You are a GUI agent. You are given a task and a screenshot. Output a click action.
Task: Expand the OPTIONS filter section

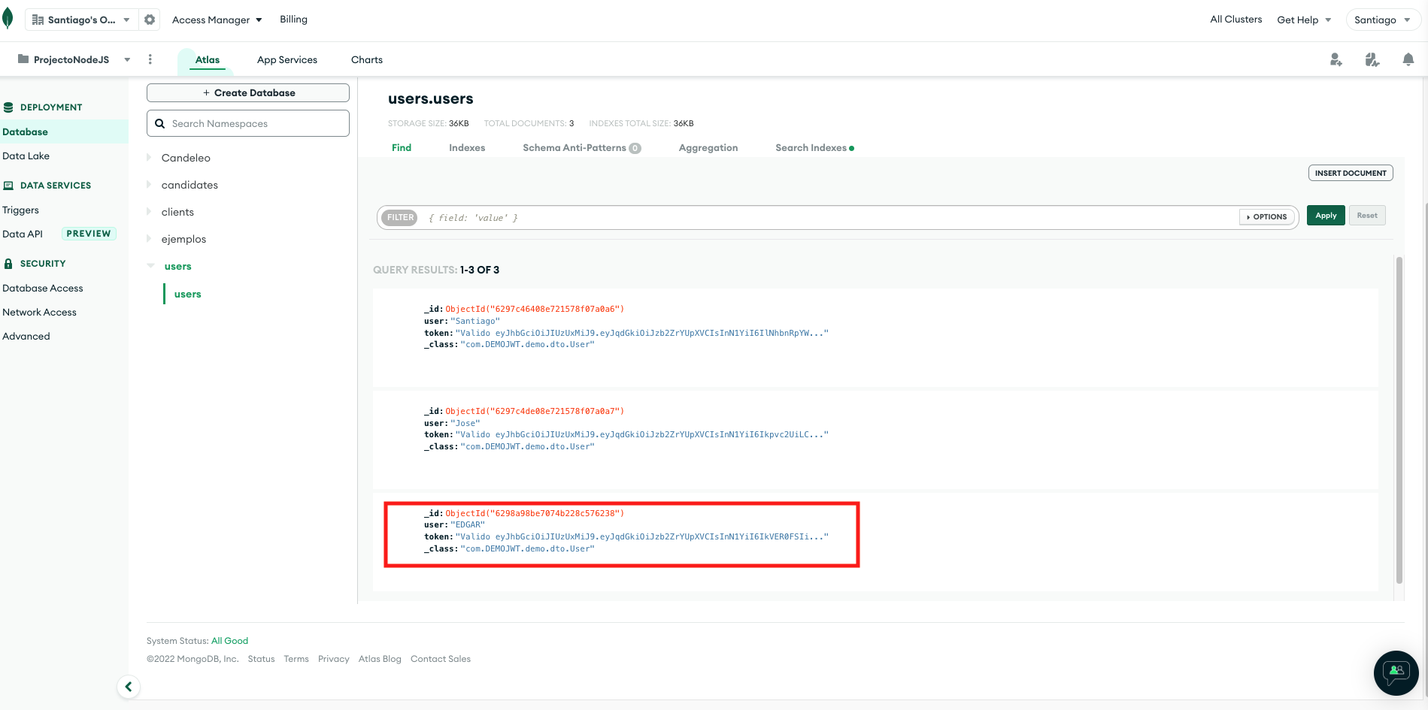click(x=1266, y=216)
